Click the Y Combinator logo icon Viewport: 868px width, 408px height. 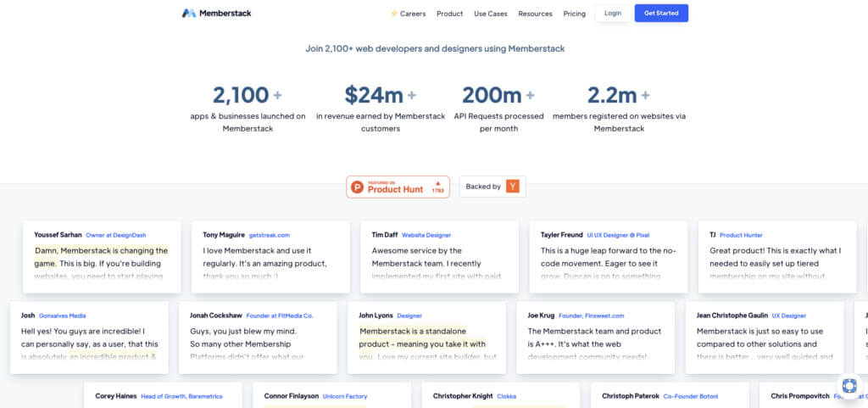(x=513, y=187)
